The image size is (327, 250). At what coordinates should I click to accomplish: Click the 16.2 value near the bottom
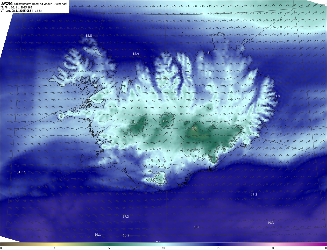coord(126,235)
